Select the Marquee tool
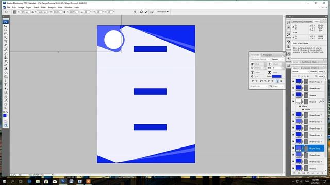 point(6,30)
